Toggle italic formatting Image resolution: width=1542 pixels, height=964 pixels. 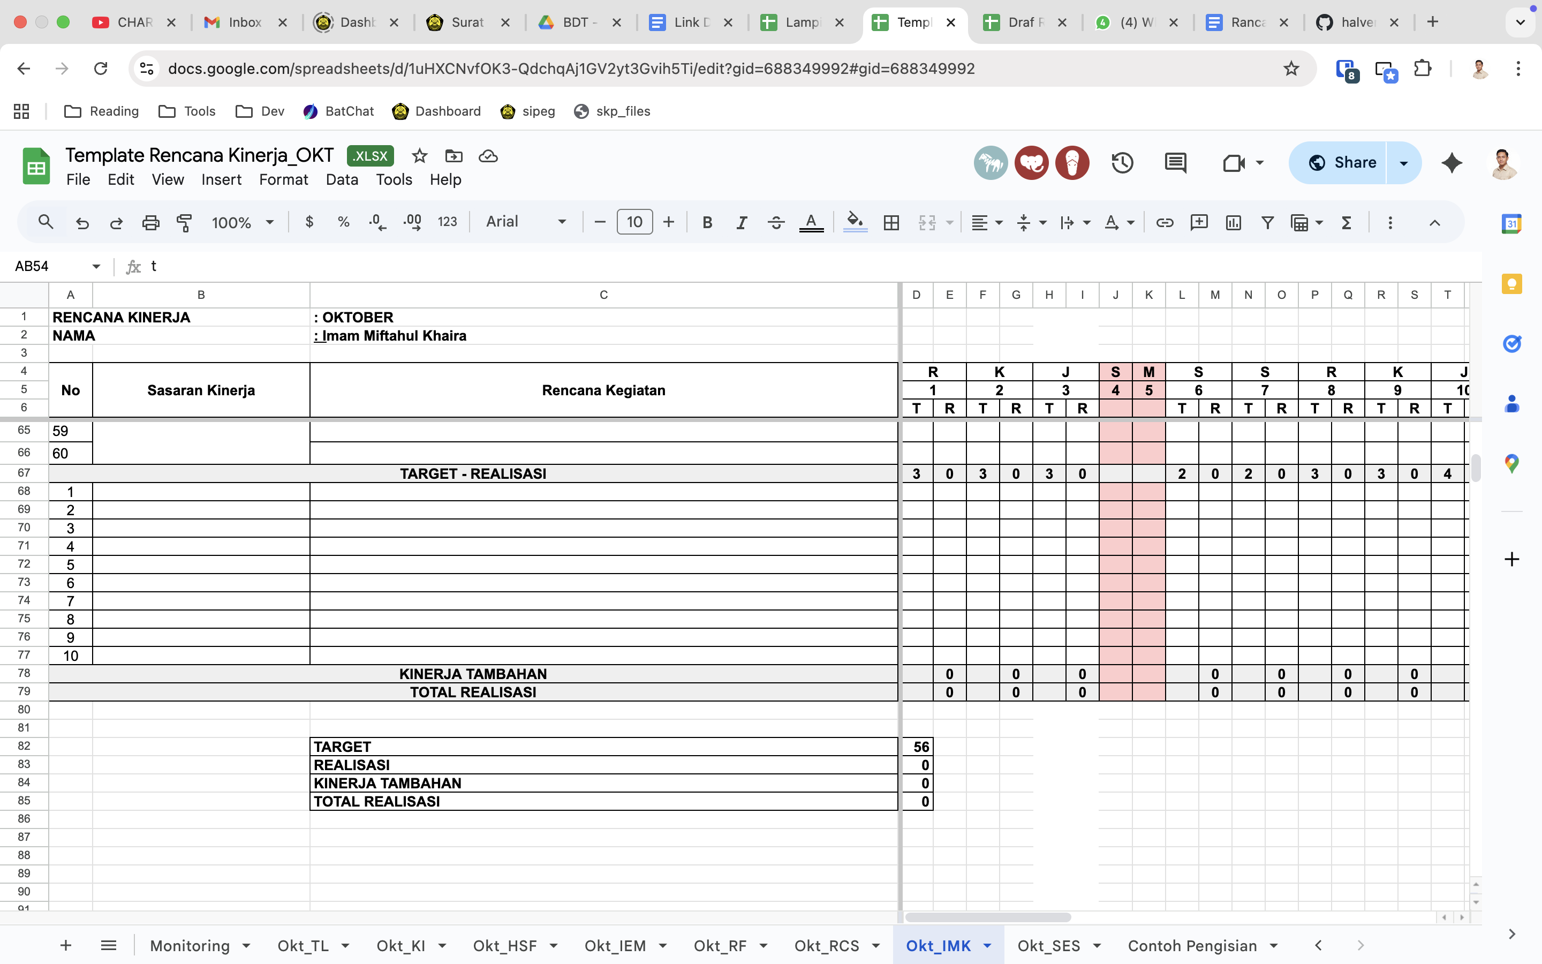point(741,222)
